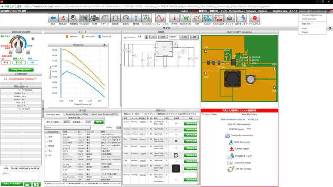Screen dimensions: 333x187
Task: Click the share design envelope toolbar icon
Action: (241, 18)
